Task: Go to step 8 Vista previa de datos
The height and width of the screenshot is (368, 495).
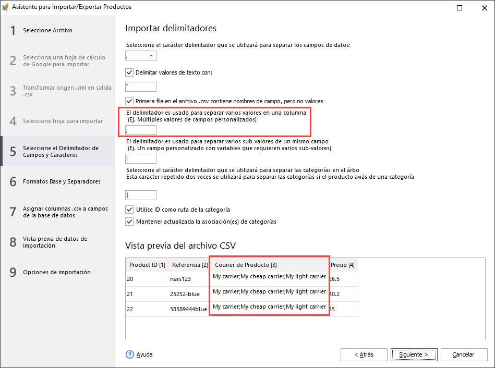Action: 58,242
